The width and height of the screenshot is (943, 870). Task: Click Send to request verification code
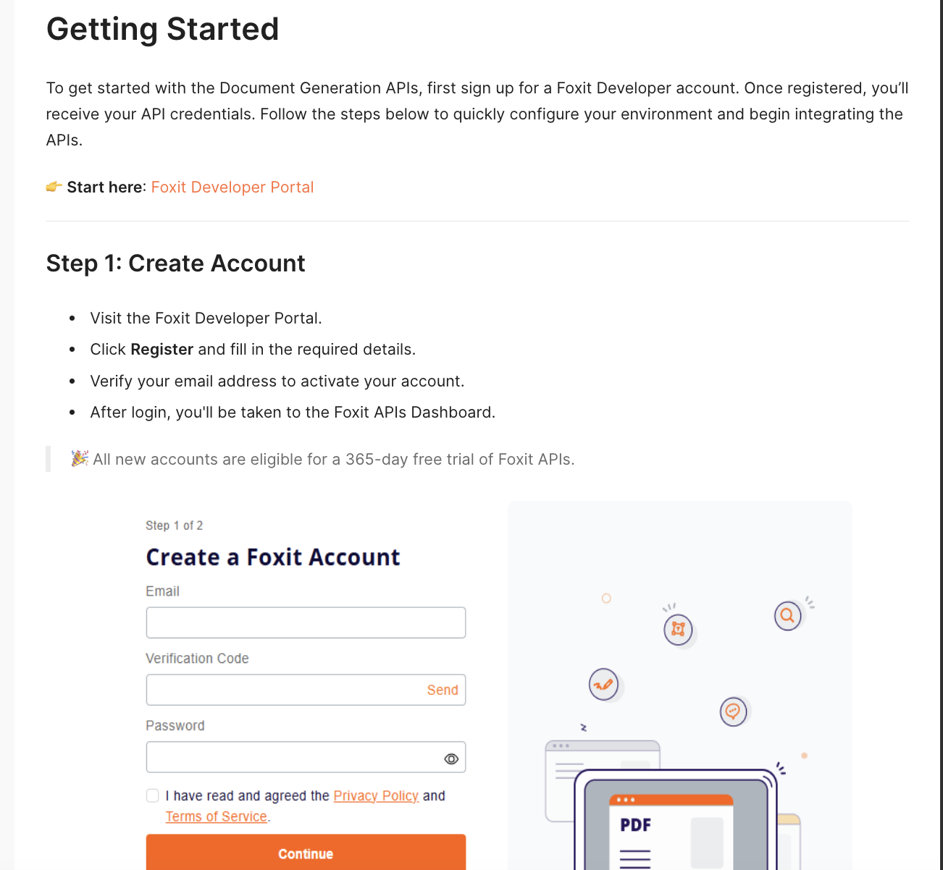[443, 690]
